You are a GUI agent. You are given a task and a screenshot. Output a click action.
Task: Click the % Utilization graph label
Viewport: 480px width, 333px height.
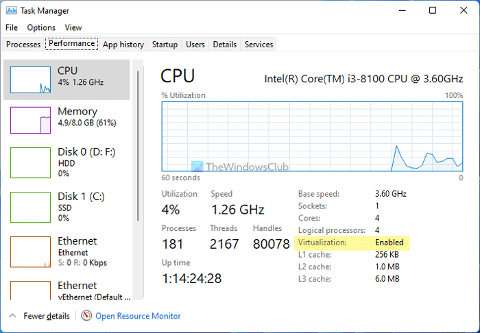click(183, 95)
